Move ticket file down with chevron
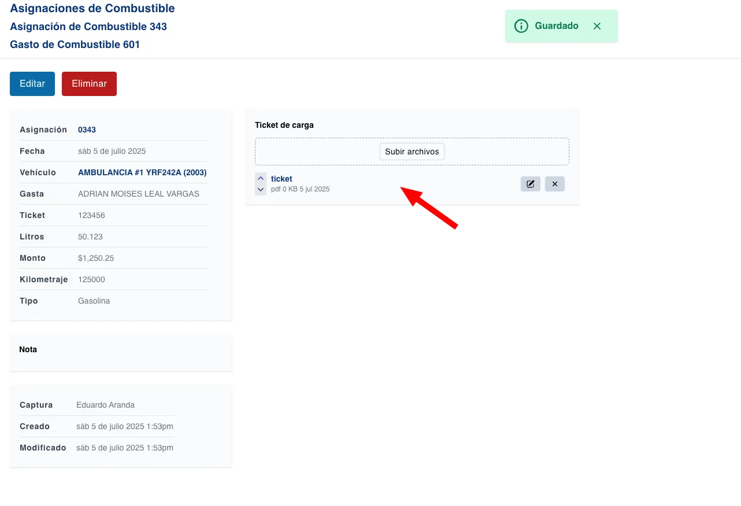 pos(261,190)
